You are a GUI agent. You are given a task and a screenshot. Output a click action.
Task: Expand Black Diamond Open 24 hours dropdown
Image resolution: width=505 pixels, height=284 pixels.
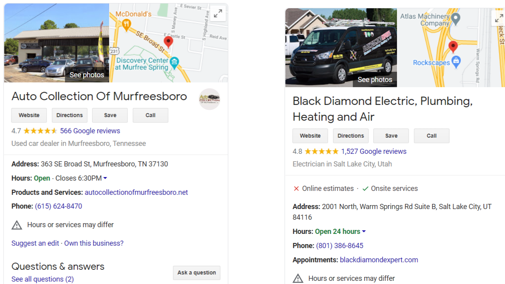coord(364,232)
